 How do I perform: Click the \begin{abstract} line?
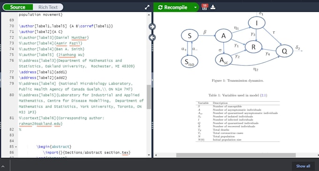pyautogui.click(x=54, y=147)
